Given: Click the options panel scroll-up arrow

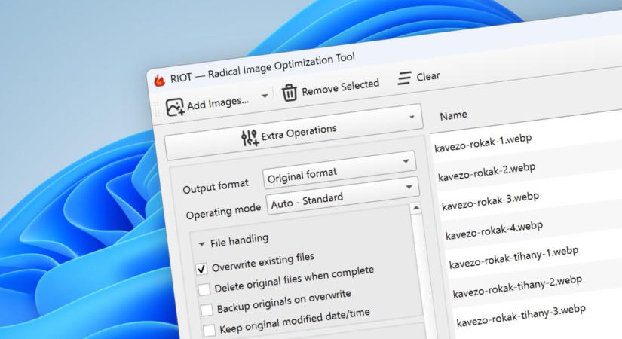Looking at the screenshot, I should 415,208.
